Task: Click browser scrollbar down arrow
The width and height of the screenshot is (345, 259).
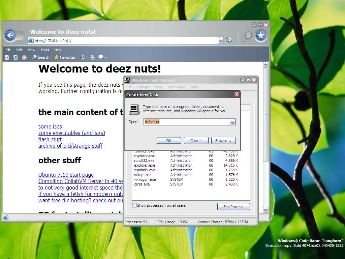Action: pos(265,210)
